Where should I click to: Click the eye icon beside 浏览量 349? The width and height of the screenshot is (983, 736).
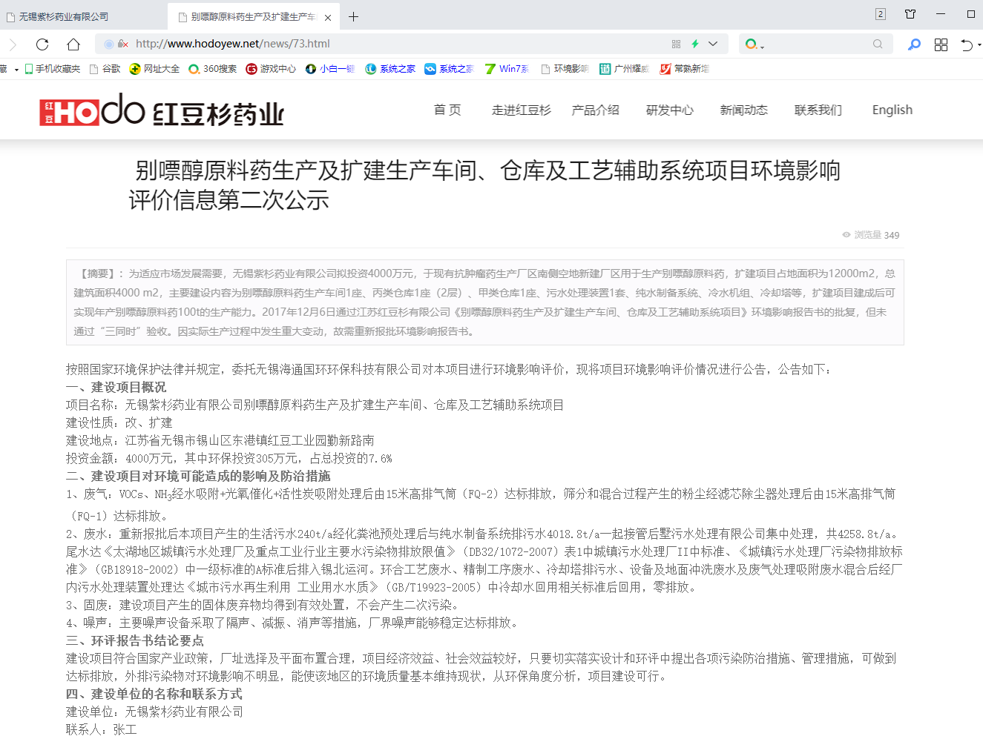point(846,235)
